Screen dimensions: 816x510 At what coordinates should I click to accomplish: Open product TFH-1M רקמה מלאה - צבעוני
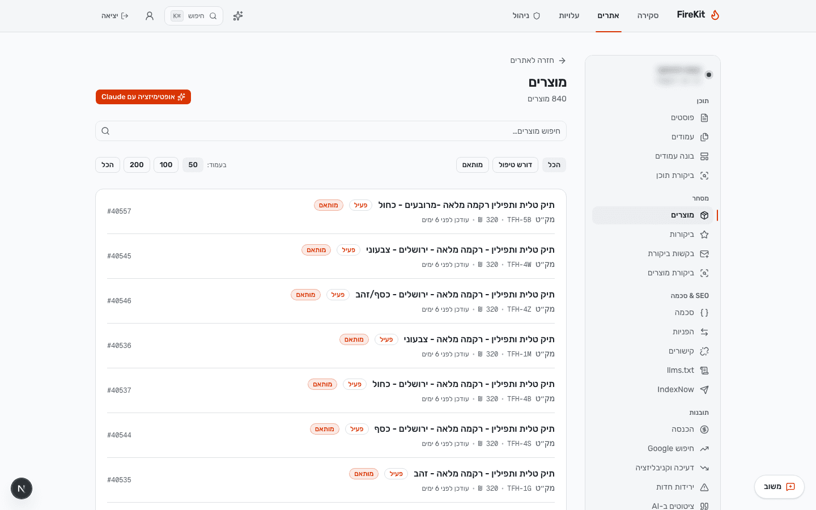(331, 346)
